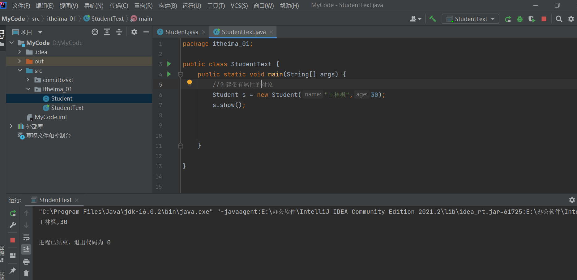Toggle soft-wrap in run console
577x280 pixels.
26,237
